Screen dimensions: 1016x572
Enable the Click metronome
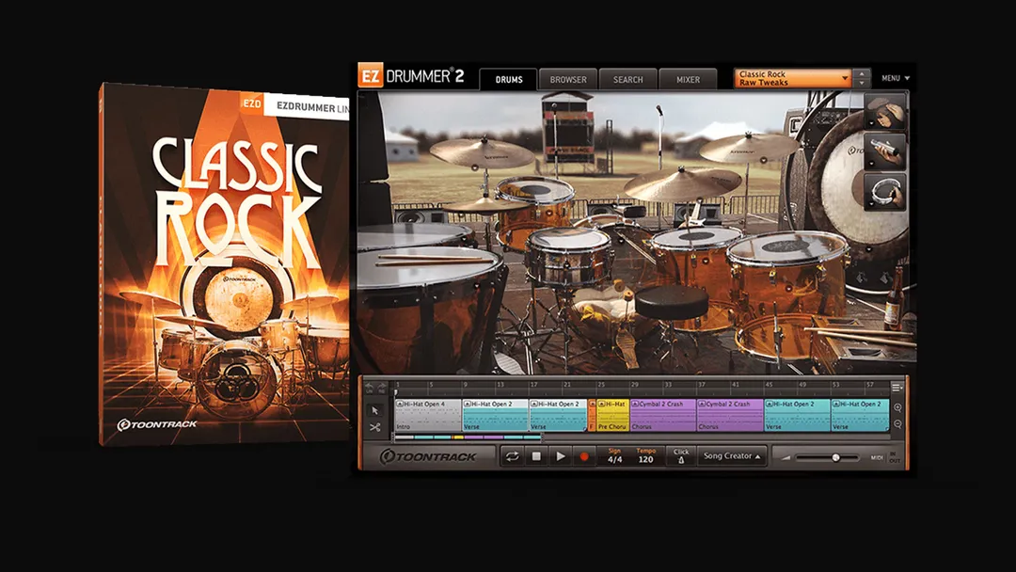tap(681, 454)
